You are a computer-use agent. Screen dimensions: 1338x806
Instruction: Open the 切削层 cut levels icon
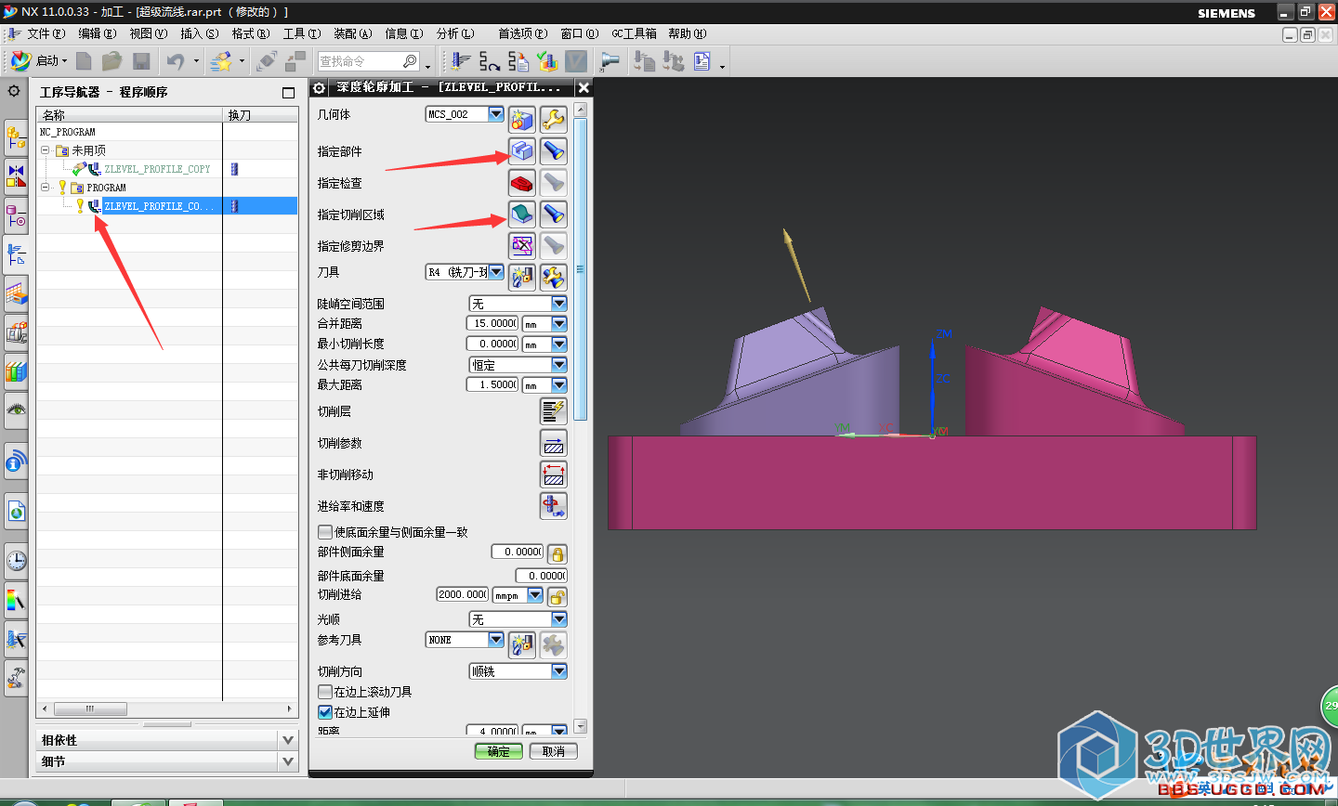554,411
